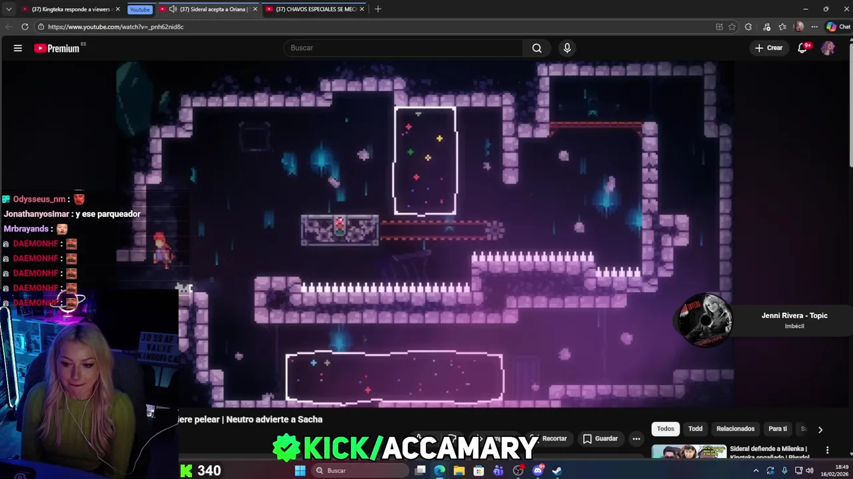Open the YouTube hamburger guide menu

tap(18, 48)
